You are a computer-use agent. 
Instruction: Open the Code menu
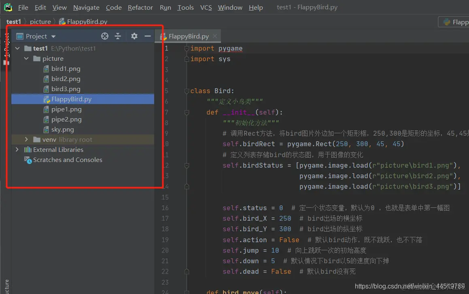point(114,7)
